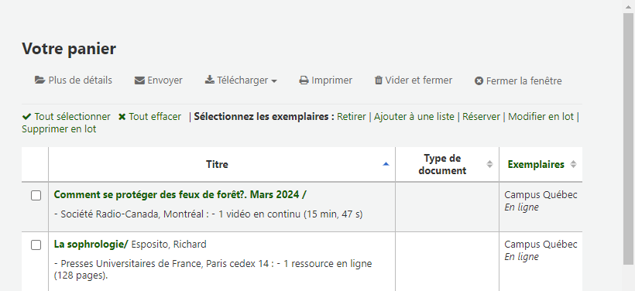This screenshot has width=635, height=291.
Task: Sort by Type de document column arrows
Action: coord(489,164)
